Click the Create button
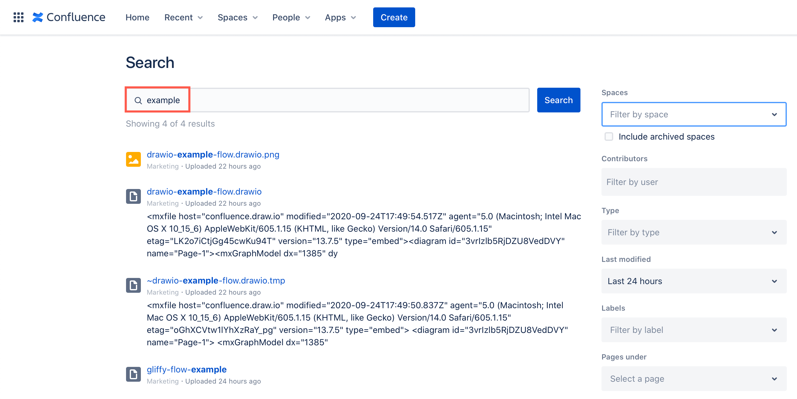 (x=394, y=17)
